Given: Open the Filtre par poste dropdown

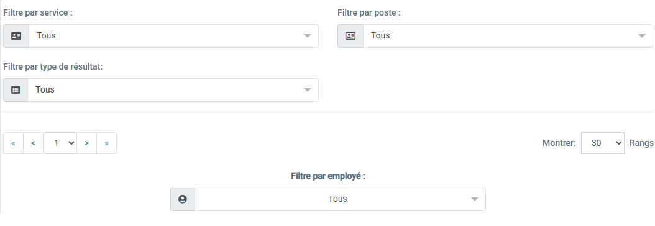Looking at the screenshot, I should pos(508,36).
